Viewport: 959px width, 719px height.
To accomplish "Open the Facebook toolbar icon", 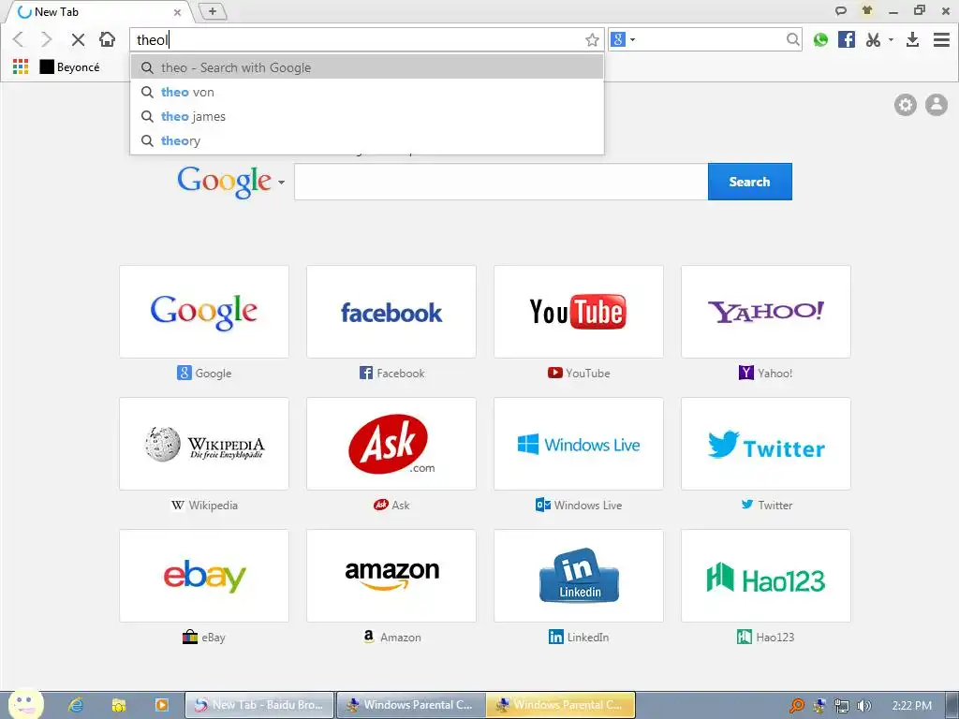I will [x=847, y=39].
